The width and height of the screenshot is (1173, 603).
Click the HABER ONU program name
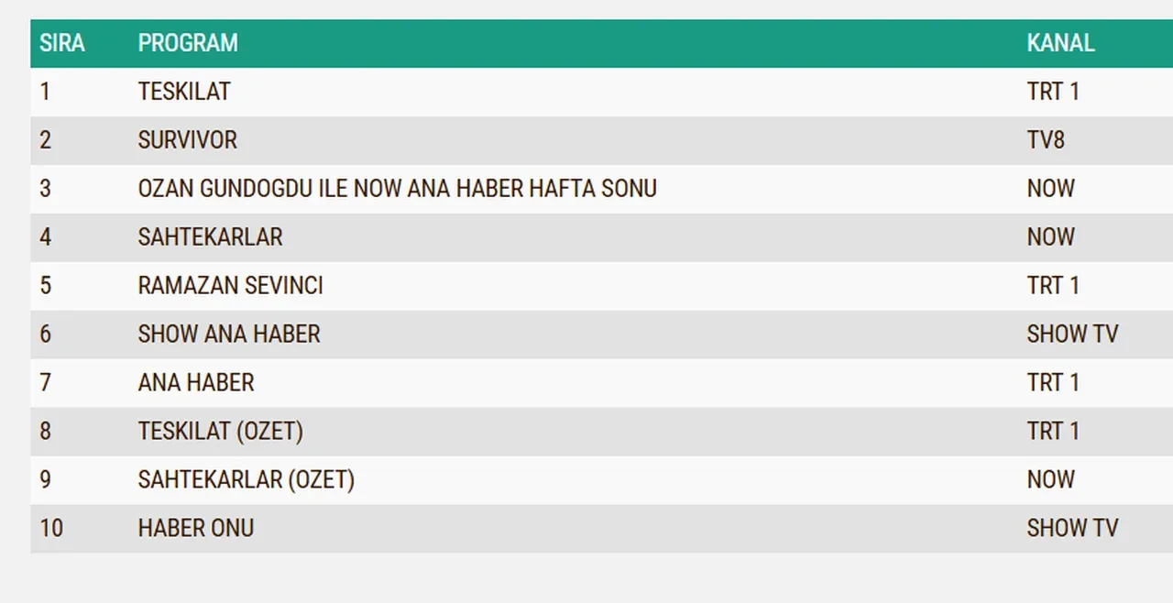pyautogui.click(x=196, y=529)
